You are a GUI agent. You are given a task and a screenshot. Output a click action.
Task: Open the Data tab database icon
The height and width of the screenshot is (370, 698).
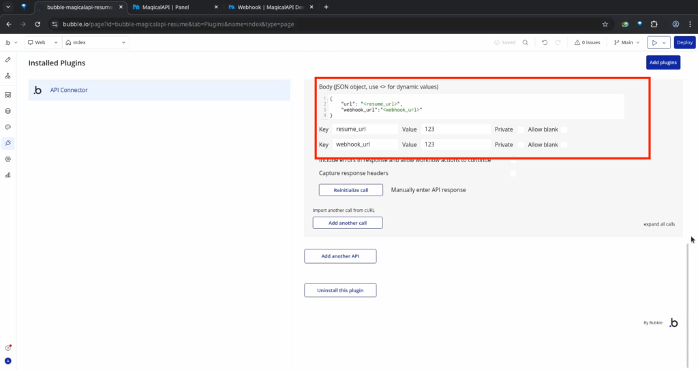pos(8,111)
